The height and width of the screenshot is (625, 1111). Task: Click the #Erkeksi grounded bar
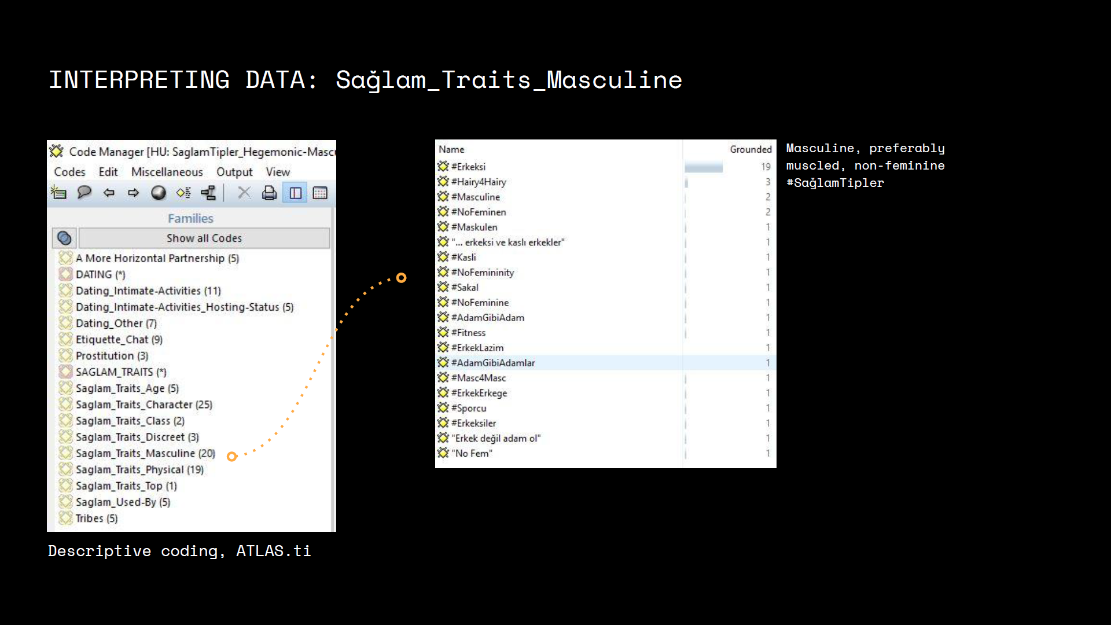[704, 167]
